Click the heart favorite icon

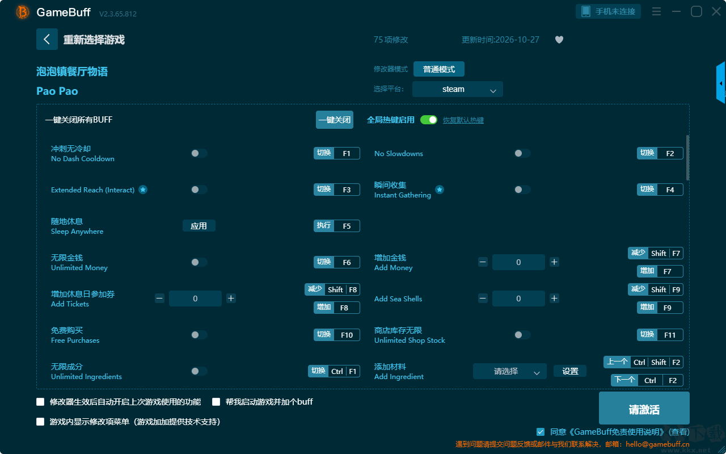pyautogui.click(x=559, y=40)
